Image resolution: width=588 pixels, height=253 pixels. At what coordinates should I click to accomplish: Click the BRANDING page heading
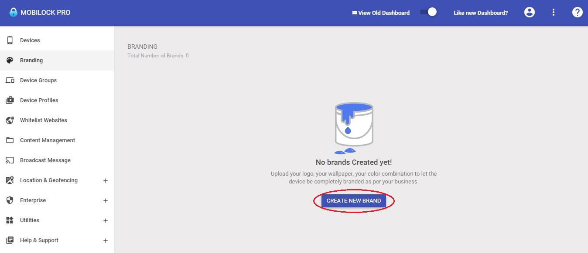tap(142, 47)
